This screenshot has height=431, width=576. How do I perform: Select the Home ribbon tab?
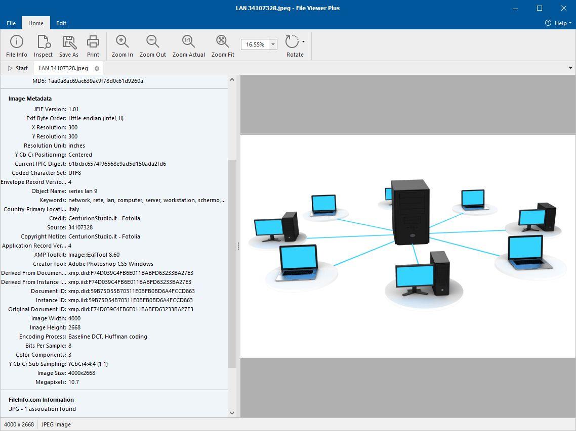pos(36,23)
